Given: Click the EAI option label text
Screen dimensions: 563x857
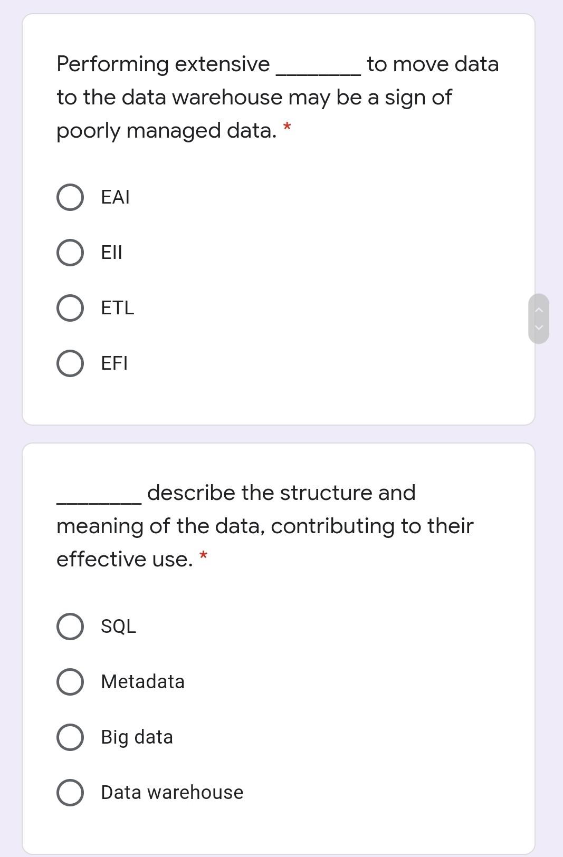Looking at the screenshot, I should [114, 197].
